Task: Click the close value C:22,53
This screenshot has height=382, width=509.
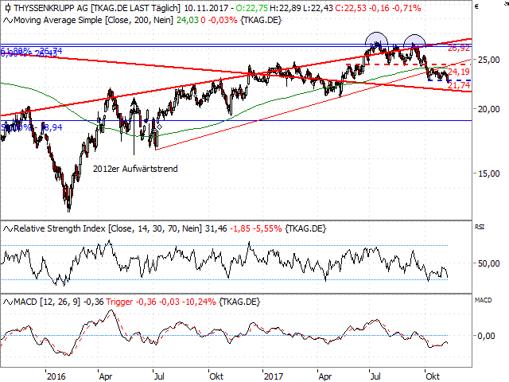Action: pos(351,8)
